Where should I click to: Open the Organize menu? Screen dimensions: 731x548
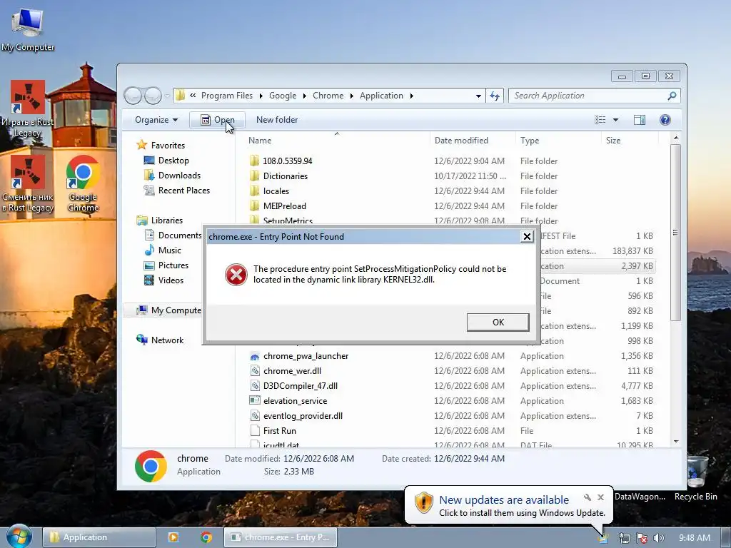[156, 120]
